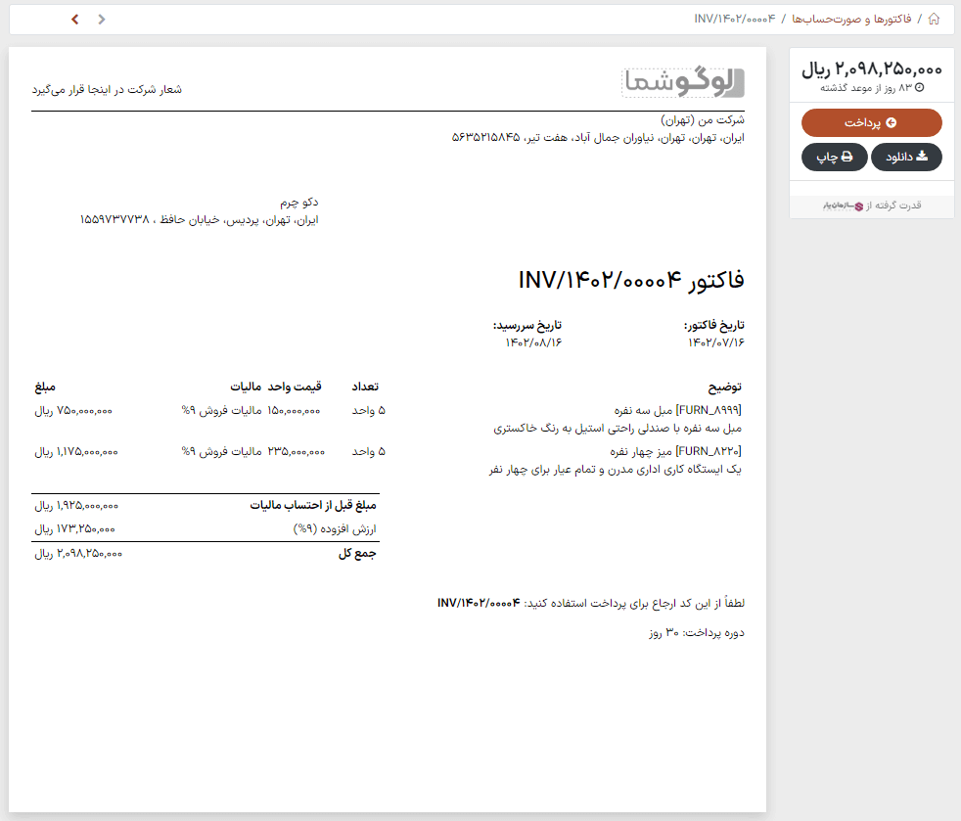Go to portal home via house icon
961x821 pixels.
[934, 19]
